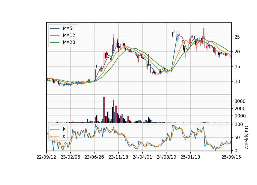
Task: Click the d legend label
Action: (x=64, y=136)
